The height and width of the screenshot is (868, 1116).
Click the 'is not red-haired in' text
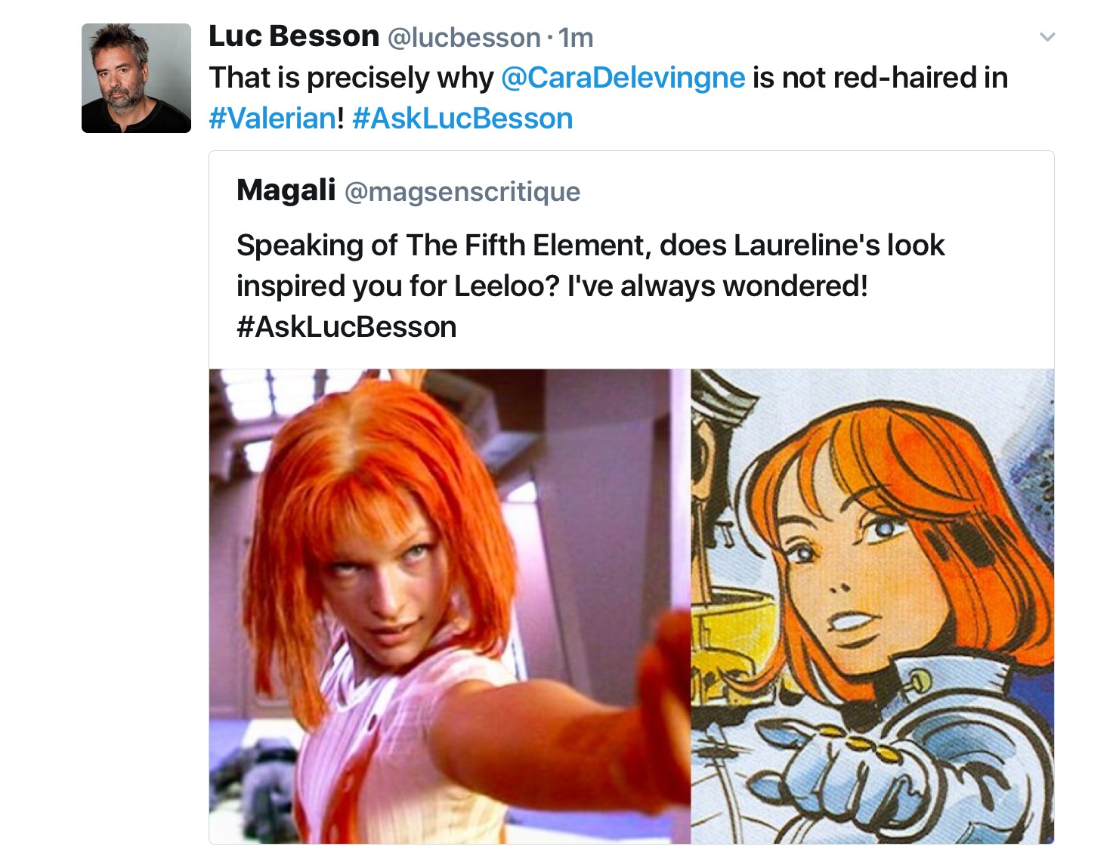coord(880,78)
